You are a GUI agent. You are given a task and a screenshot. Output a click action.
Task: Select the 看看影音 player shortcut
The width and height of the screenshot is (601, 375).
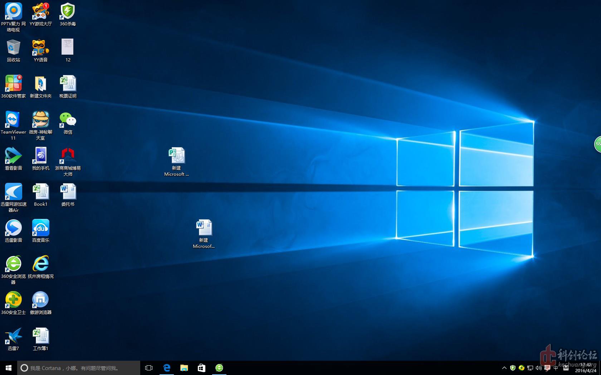14,159
